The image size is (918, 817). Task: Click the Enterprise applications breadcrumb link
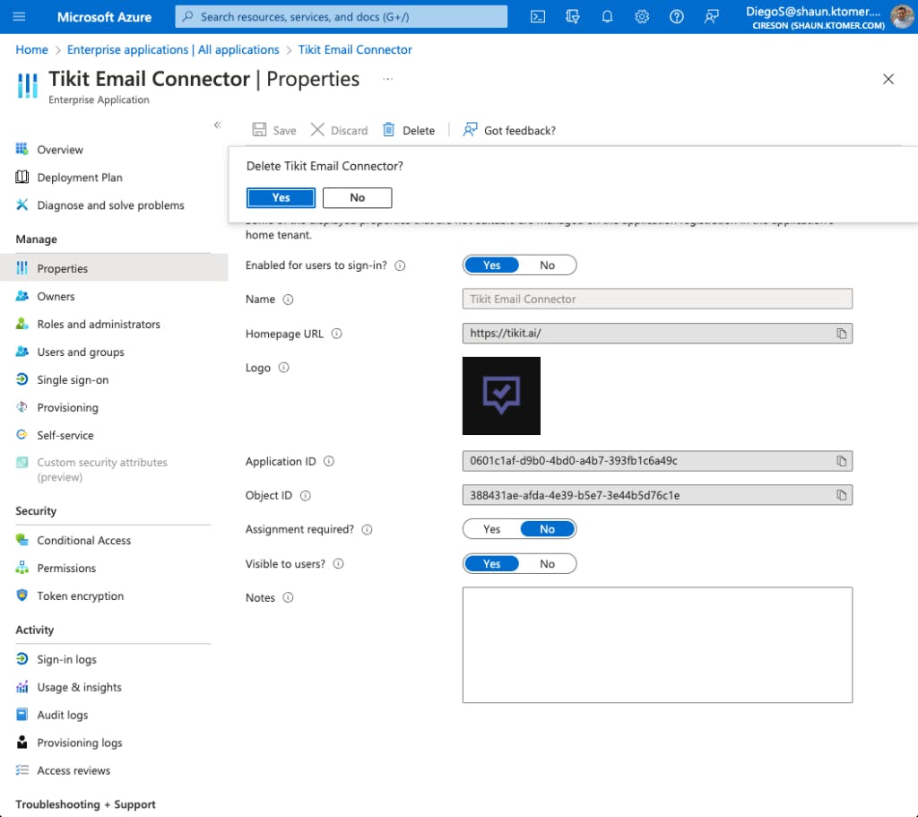(173, 50)
